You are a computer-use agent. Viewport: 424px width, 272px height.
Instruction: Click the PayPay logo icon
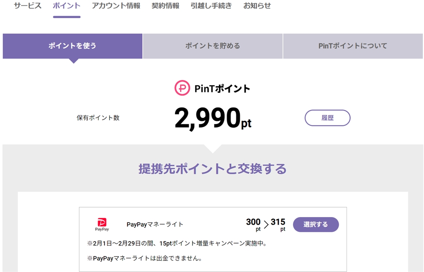(102, 224)
